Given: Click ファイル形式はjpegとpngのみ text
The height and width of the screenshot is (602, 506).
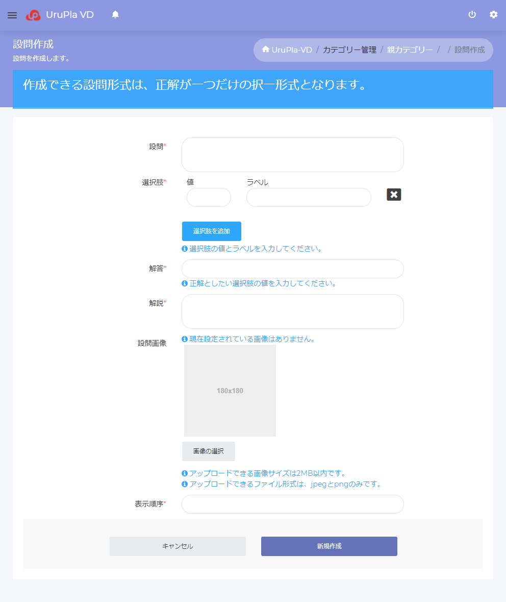Looking at the screenshot, I should tap(286, 484).
